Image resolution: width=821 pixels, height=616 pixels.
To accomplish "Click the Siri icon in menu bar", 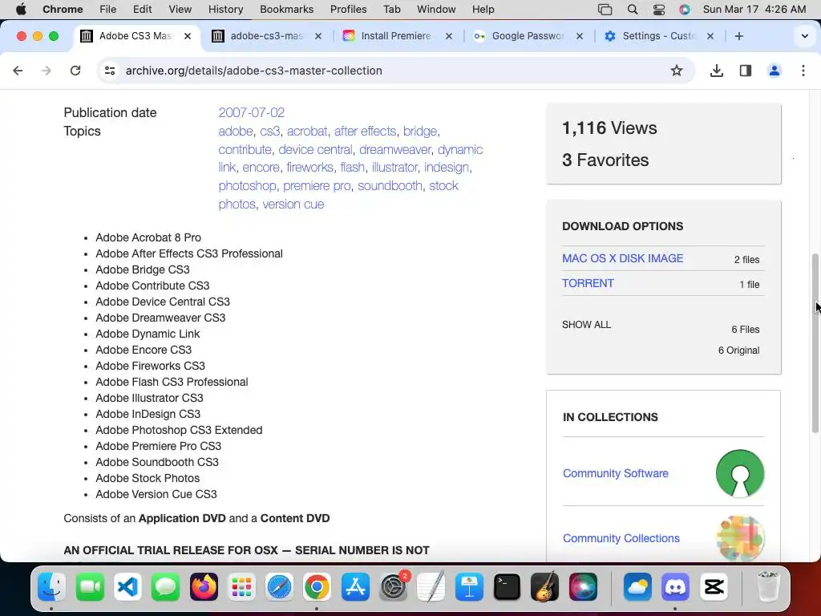I will [685, 10].
